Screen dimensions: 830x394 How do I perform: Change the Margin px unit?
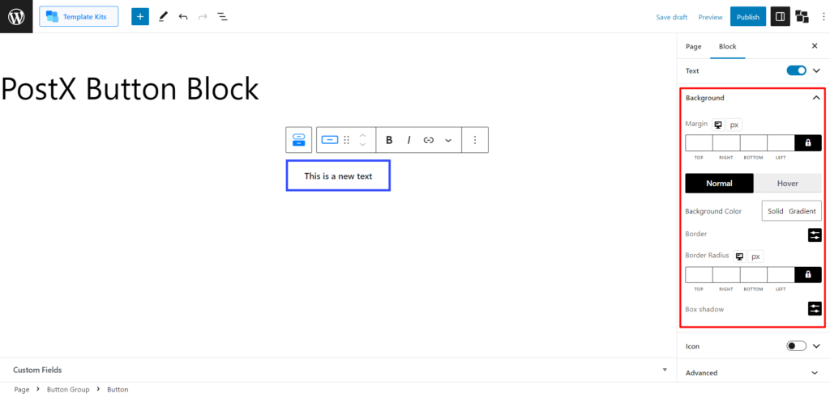point(734,125)
